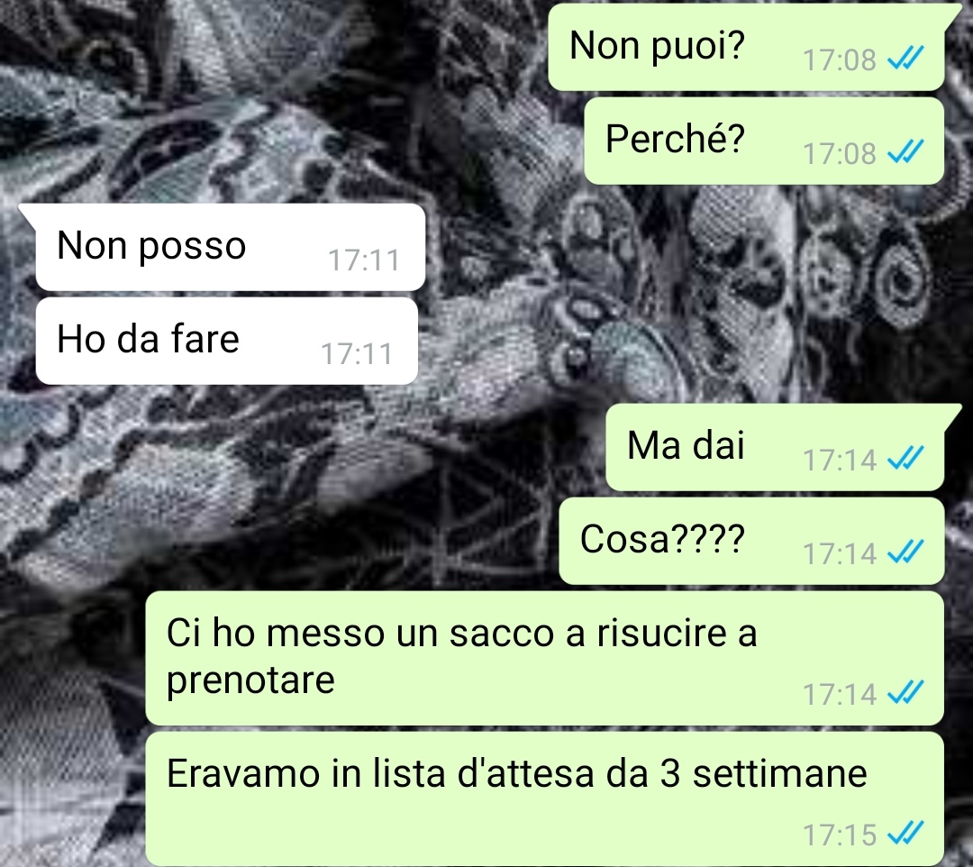This screenshot has height=867, width=973.
Task: Click the 17:11 timestamp on 'Non posso'
Action: (364, 260)
